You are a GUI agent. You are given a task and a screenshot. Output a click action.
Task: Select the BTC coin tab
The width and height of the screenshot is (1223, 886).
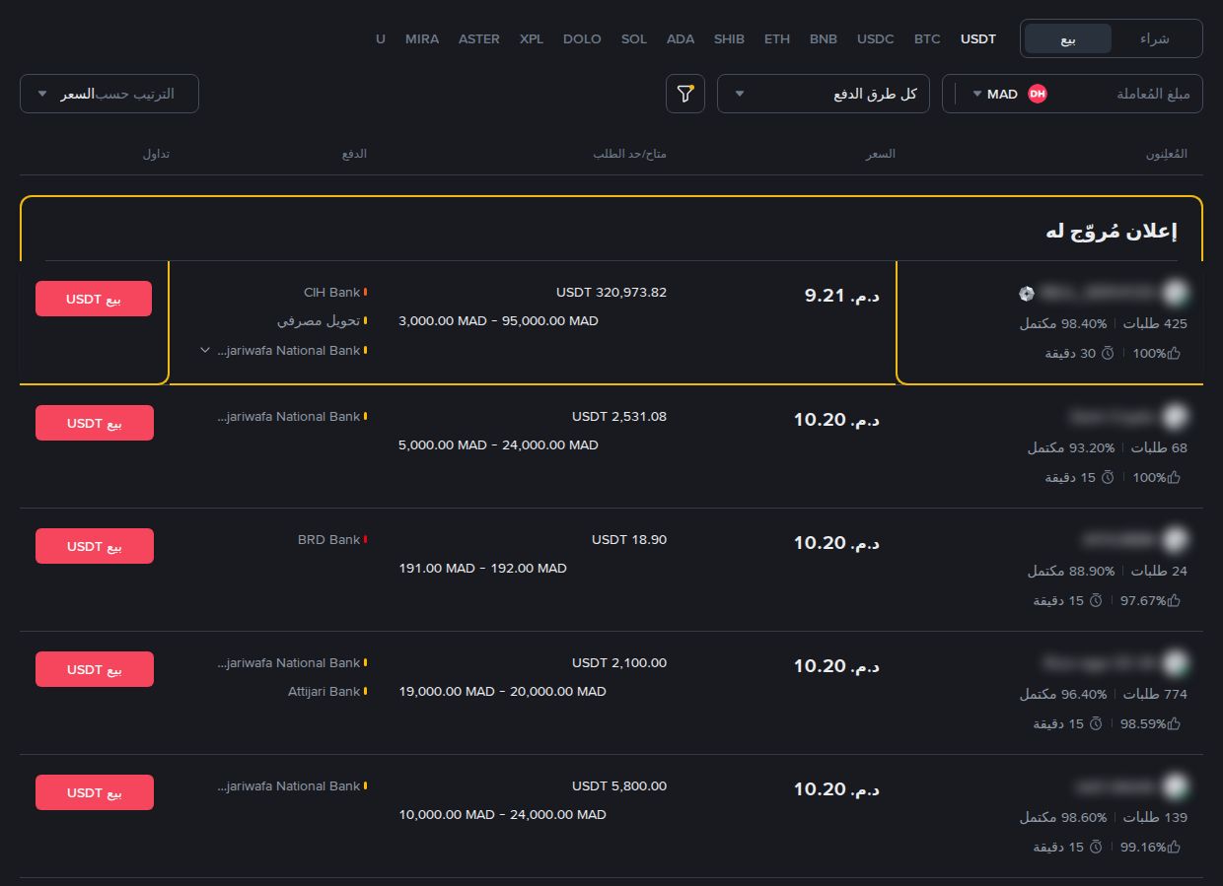(927, 39)
